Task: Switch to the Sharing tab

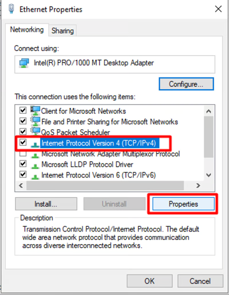Action: tap(63, 31)
